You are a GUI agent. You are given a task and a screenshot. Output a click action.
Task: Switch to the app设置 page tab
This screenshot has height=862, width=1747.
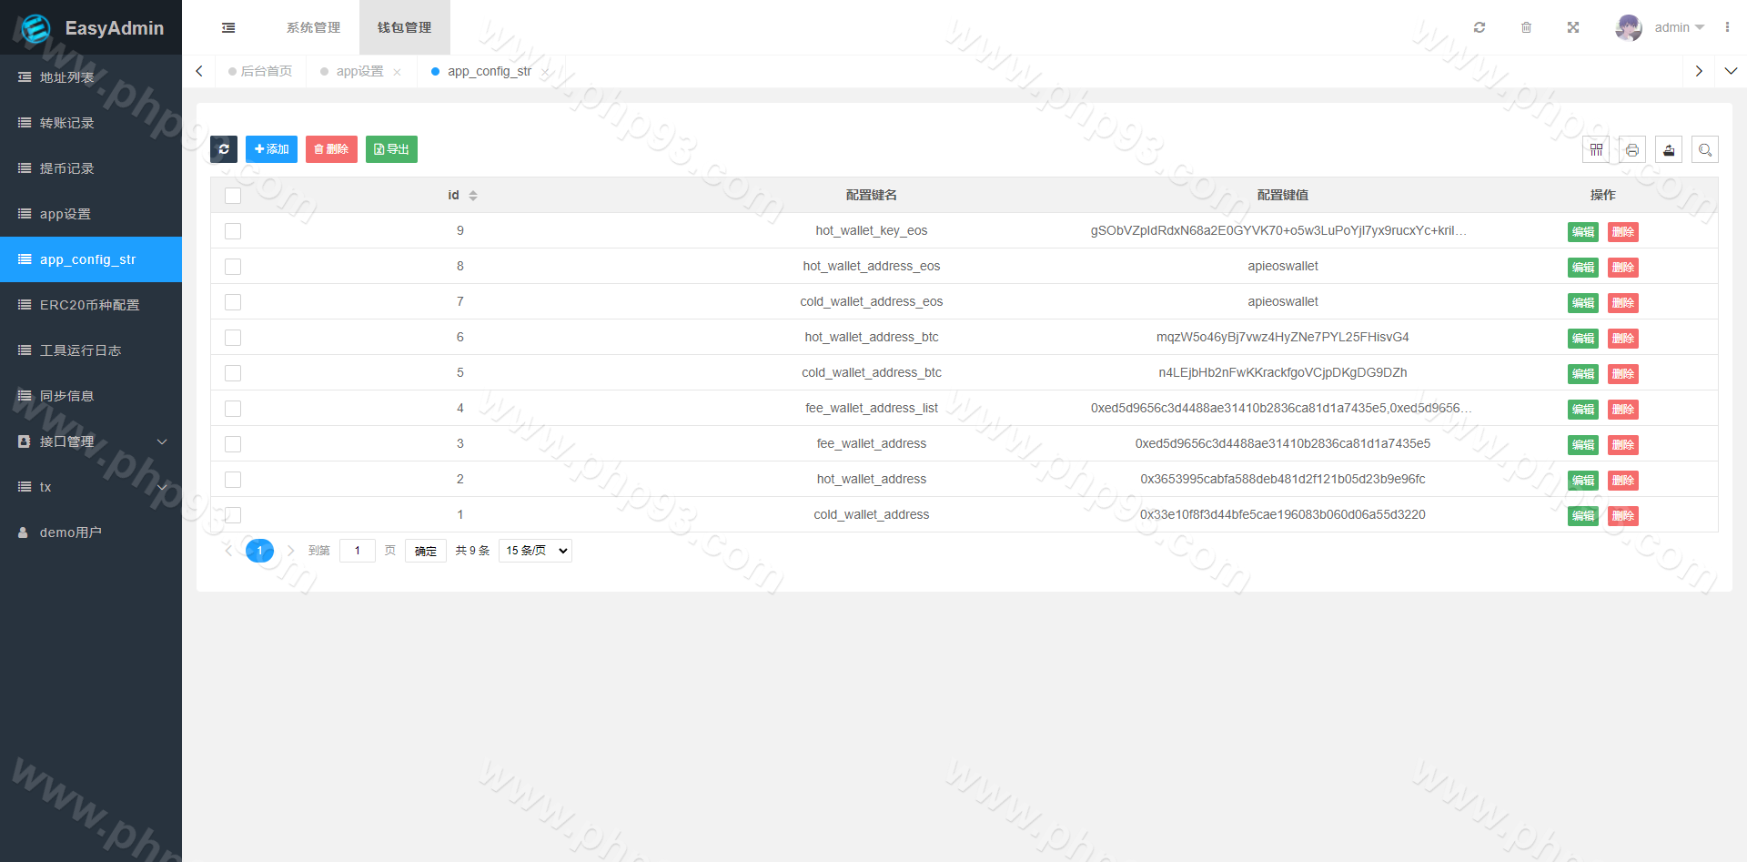tap(359, 71)
